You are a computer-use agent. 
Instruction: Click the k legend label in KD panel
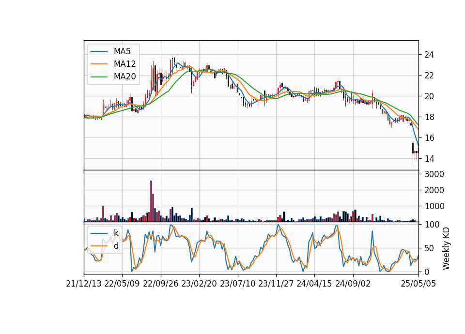116,233
